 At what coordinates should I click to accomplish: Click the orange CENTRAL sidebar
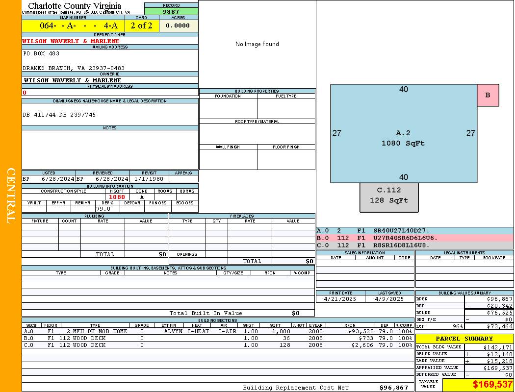click(11, 196)
